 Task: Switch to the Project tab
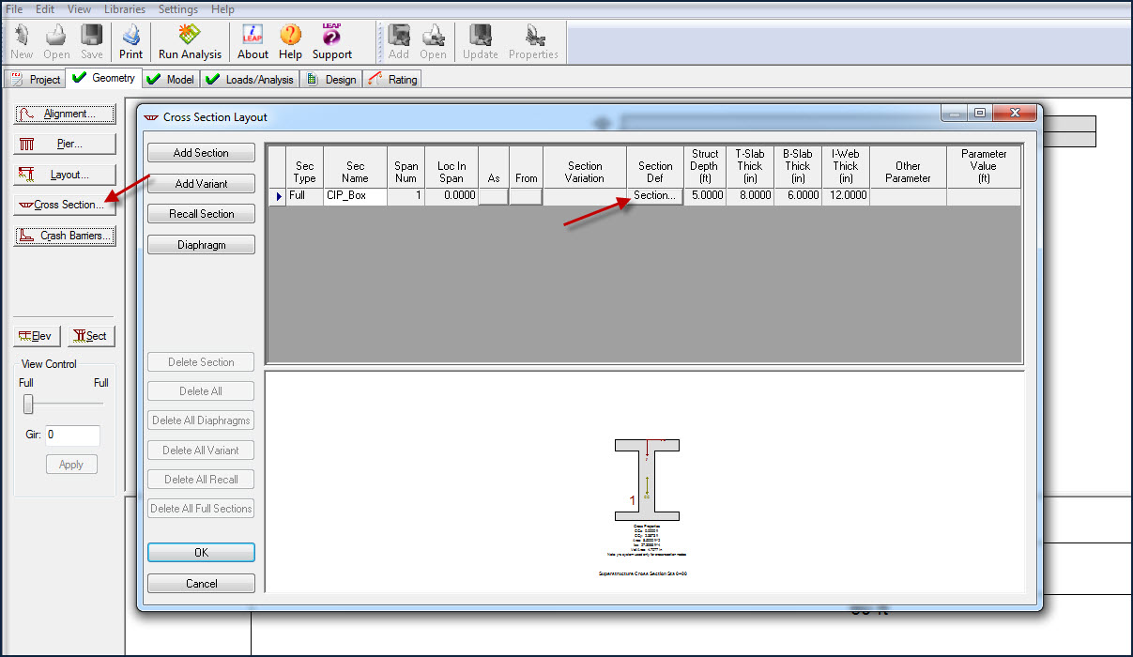[36, 80]
